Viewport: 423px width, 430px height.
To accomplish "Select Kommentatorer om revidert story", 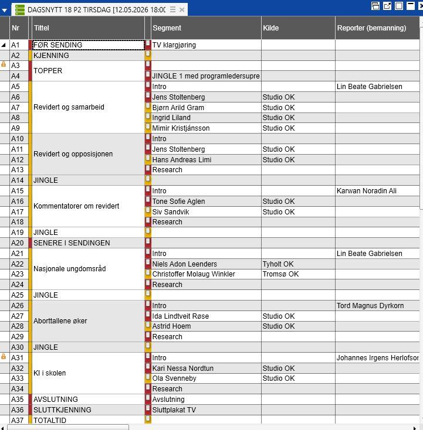I will 88,206.
